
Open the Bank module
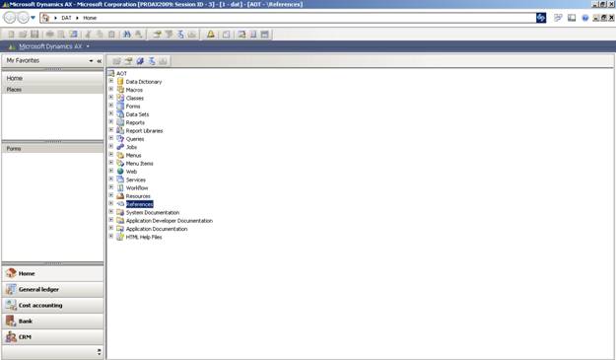(x=53, y=322)
